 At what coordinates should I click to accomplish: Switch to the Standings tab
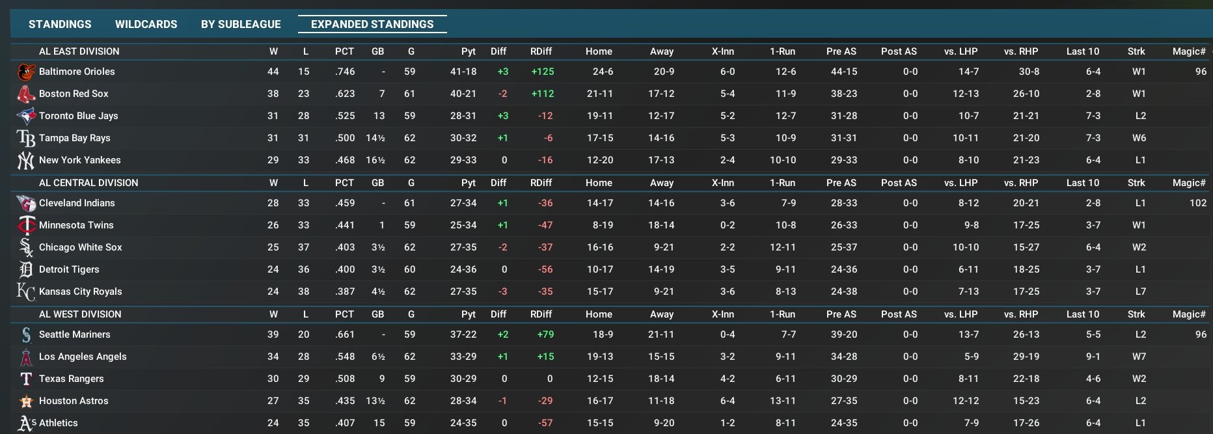pos(60,24)
